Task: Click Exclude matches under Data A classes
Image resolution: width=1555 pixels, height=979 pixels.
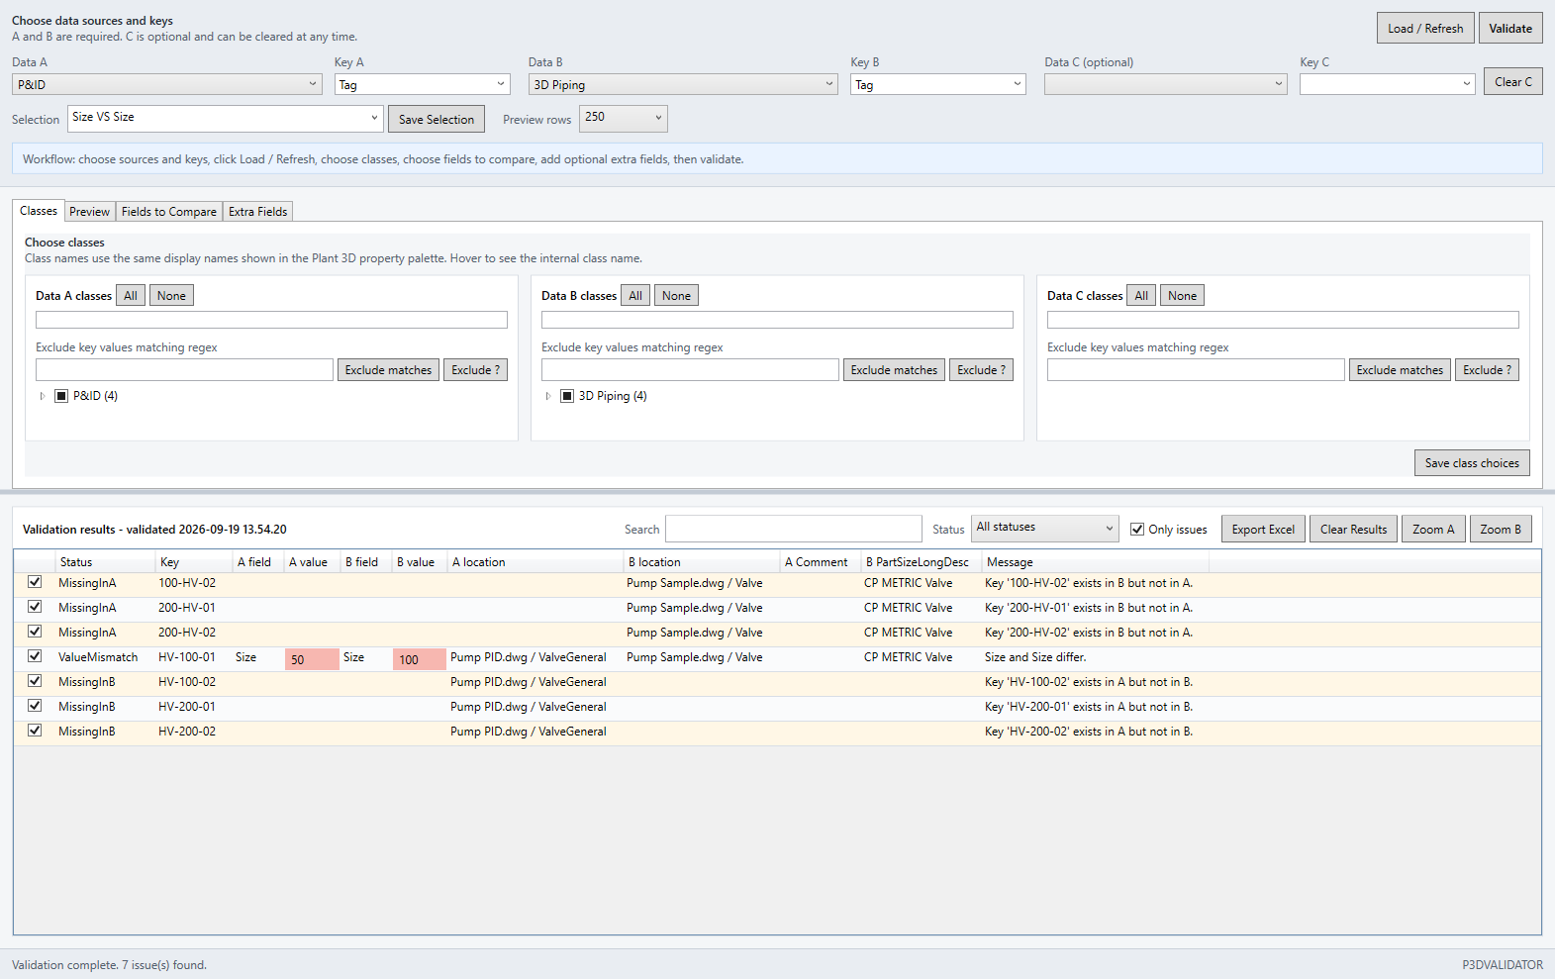Action: tap(388, 369)
